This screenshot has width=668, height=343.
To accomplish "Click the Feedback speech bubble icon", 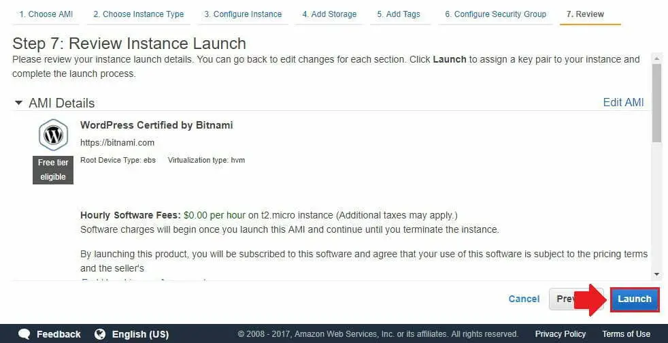I will (24, 333).
